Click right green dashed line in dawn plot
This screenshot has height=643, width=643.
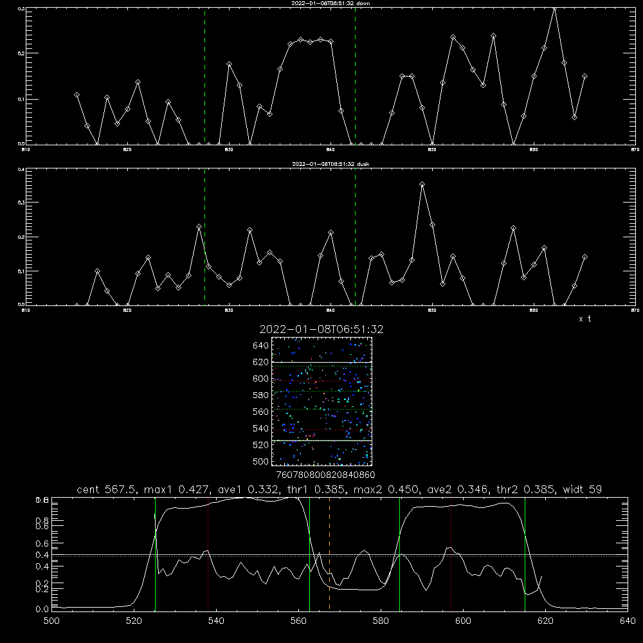pyautogui.click(x=356, y=77)
